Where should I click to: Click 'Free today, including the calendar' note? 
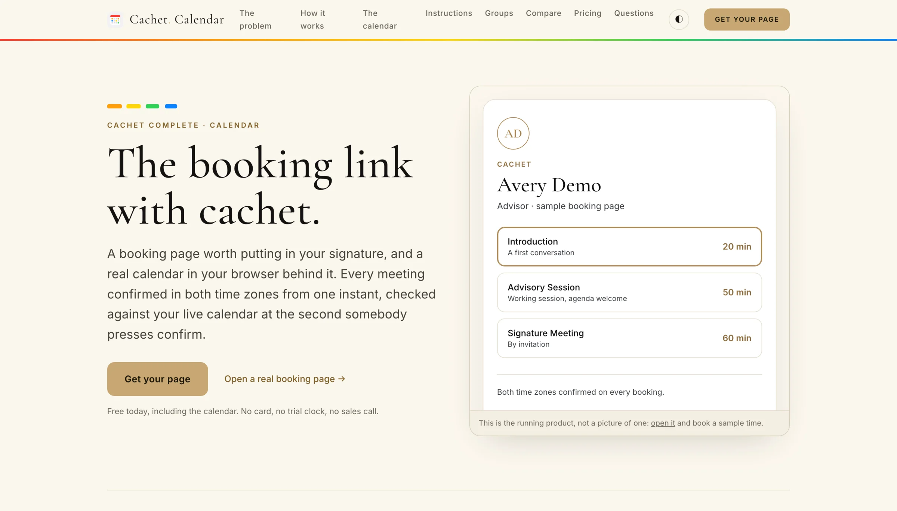coord(243,411)
